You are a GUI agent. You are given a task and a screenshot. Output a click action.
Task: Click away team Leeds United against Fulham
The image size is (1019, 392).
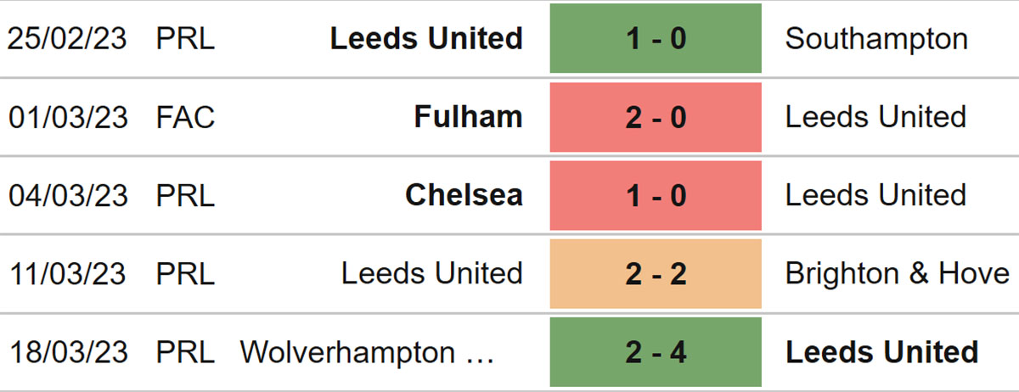click(x=875, y=117)
